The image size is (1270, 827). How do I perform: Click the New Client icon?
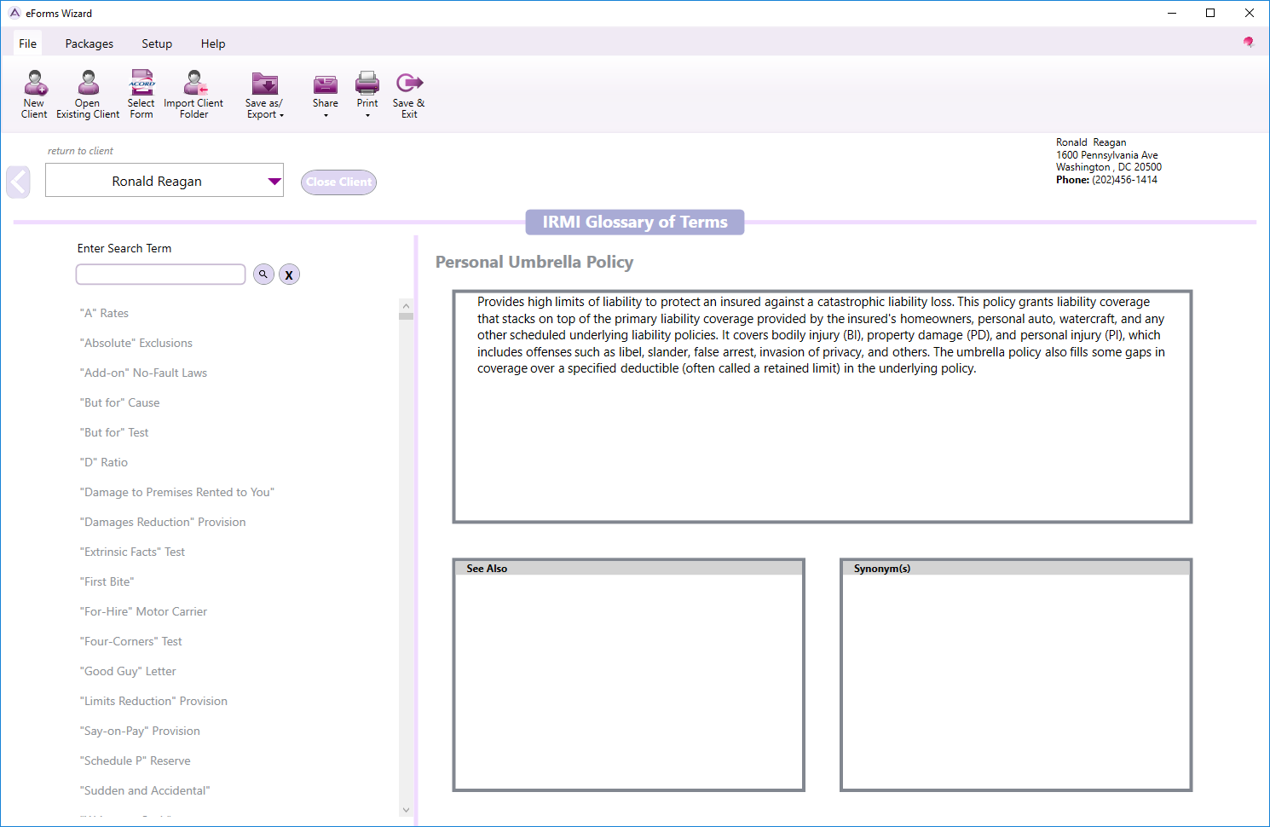tap(35, 84)
